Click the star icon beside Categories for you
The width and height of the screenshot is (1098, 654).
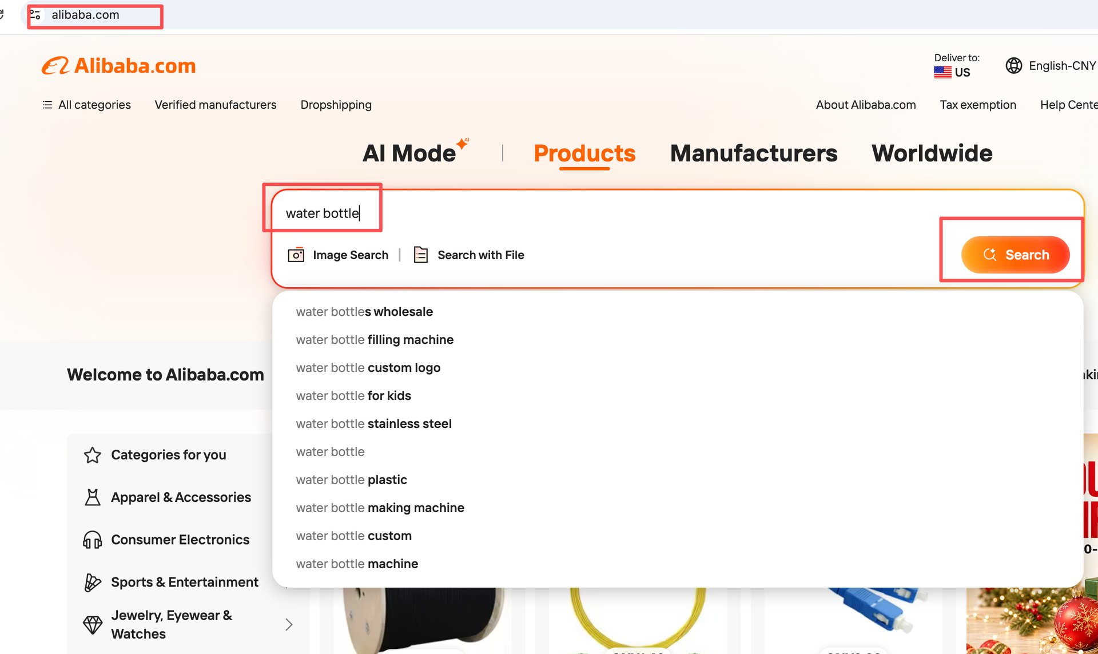coord(92,455)
